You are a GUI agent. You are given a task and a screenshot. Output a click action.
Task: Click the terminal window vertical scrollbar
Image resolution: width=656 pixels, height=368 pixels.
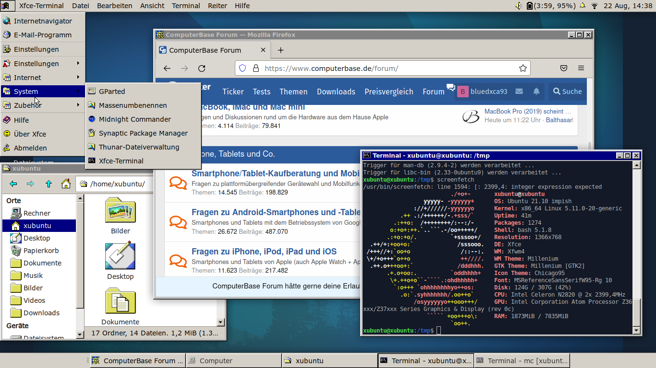click(x=637, y=247)
